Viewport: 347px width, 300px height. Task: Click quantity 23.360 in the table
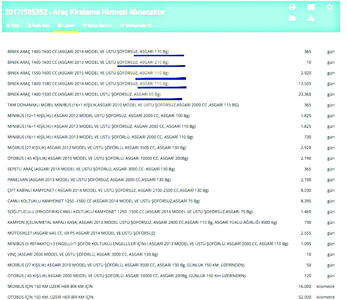[305, 94]
